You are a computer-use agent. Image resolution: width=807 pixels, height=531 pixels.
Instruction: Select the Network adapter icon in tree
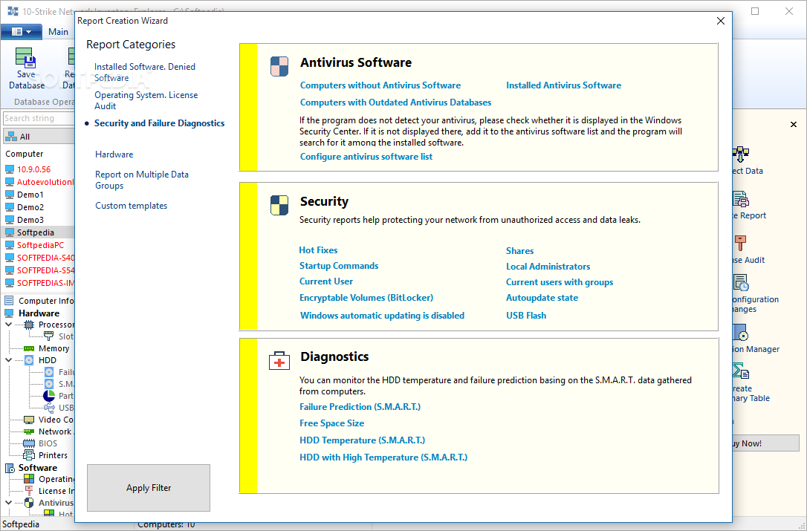[29, 431]
